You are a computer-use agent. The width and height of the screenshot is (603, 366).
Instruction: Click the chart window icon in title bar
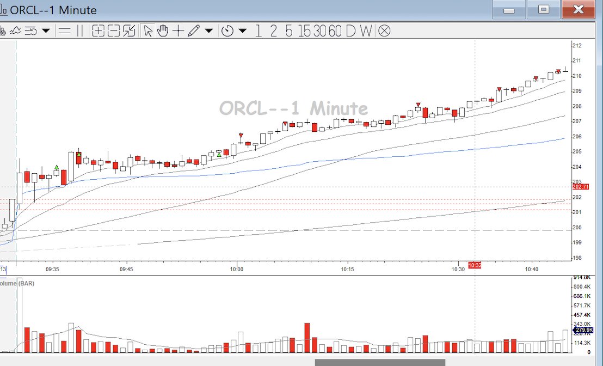click(x=3, y=10)
